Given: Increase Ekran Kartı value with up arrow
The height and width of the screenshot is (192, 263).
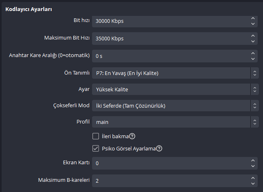Looking at the screenshot, I should [252, 161].
